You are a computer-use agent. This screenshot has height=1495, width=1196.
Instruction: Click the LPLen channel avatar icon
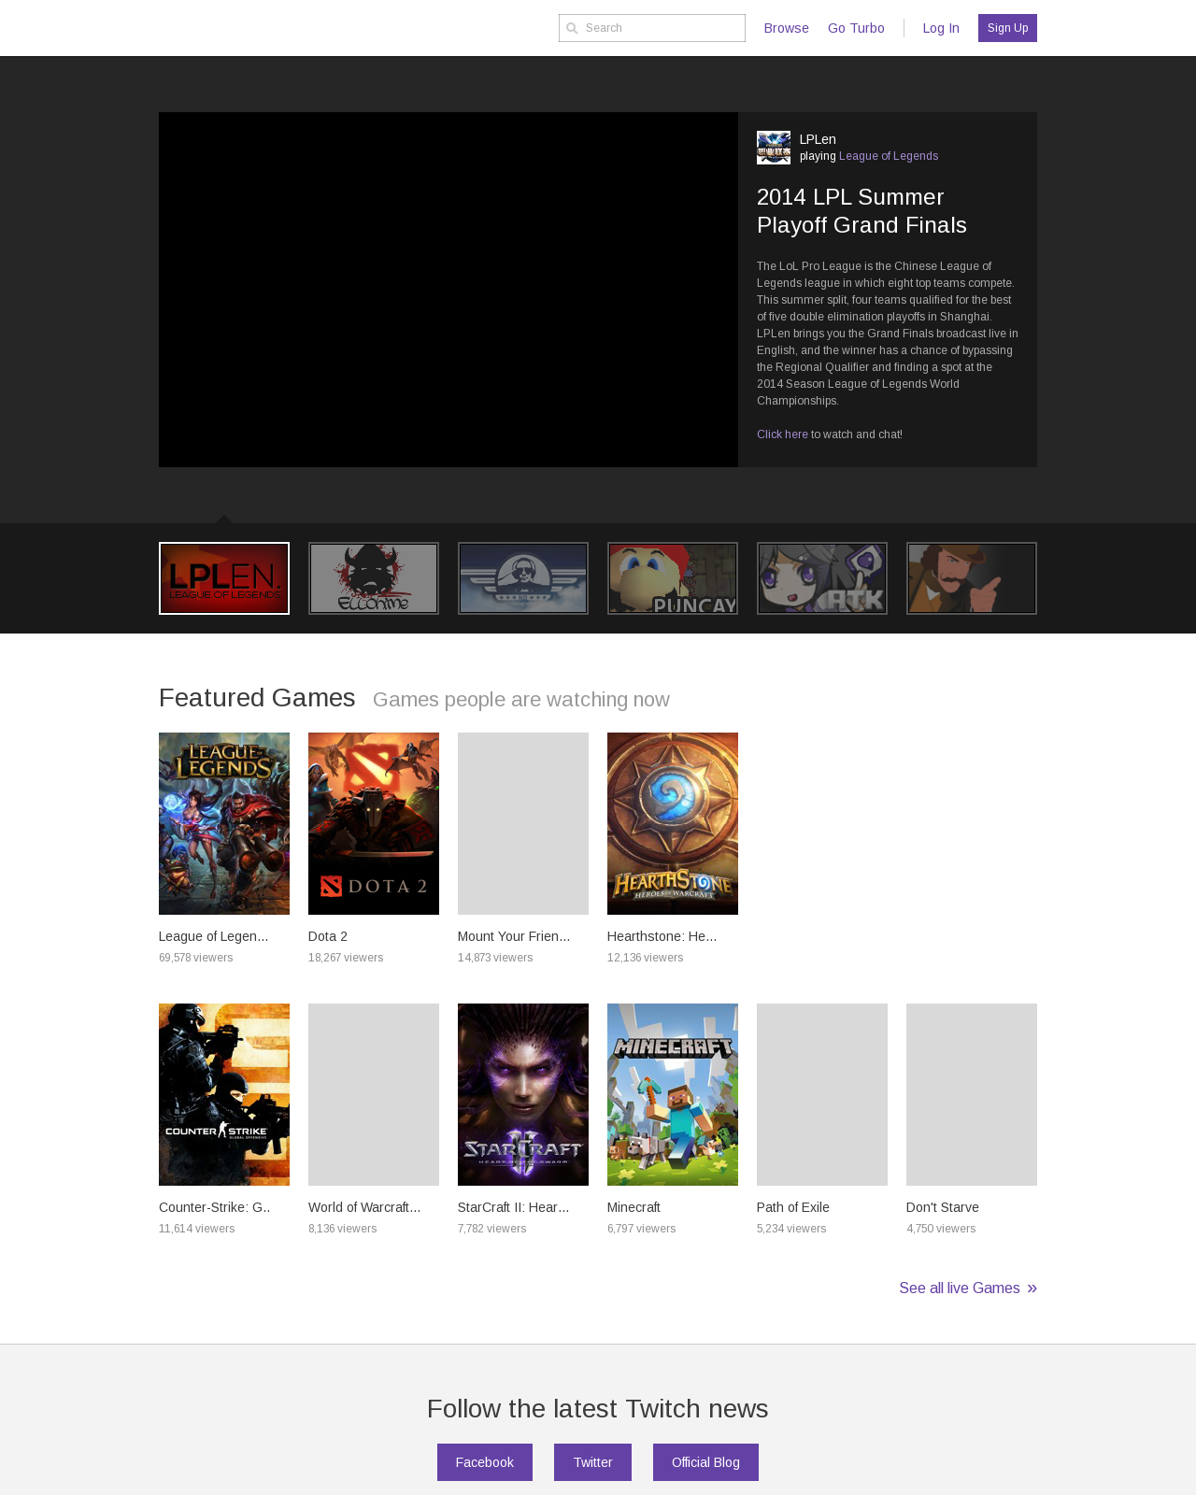(774, 148)
